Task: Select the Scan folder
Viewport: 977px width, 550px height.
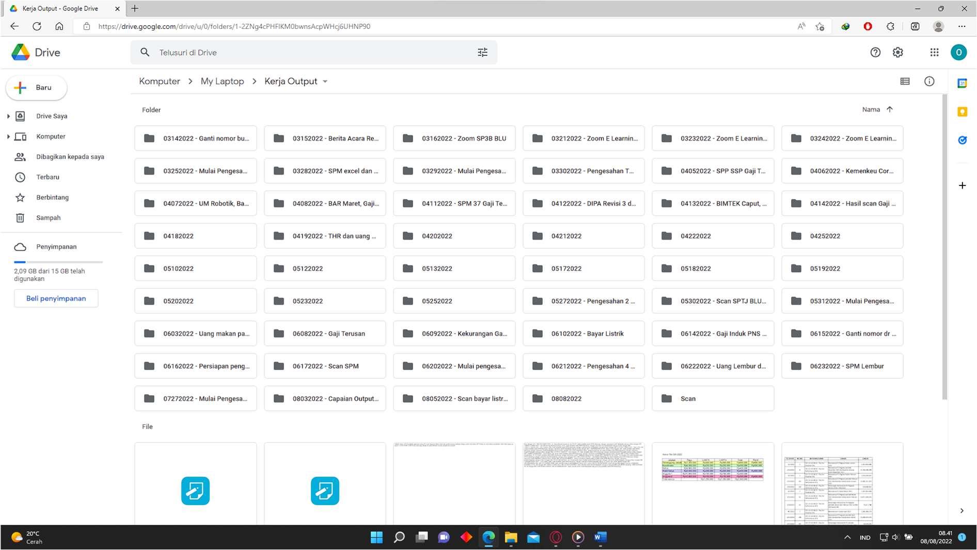Action: (713, 399)
